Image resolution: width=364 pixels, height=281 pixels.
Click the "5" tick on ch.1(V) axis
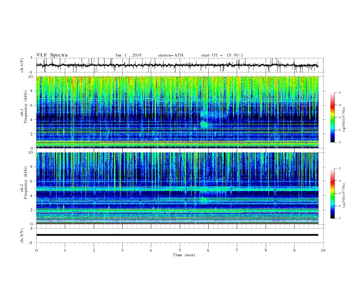(32, 58)
